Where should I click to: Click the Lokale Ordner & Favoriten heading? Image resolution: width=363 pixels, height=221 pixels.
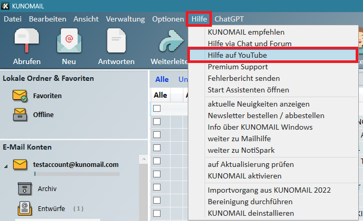point(48,79)
